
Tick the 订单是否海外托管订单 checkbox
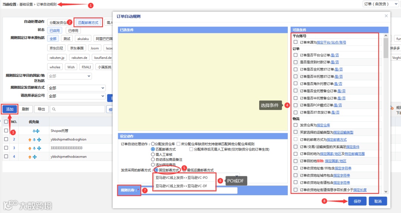pyautogui.click(x=296, y=84)
